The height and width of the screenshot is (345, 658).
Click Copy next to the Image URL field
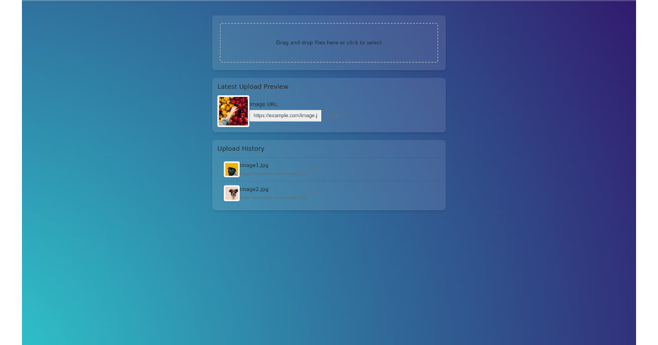(x=333, y=116)
